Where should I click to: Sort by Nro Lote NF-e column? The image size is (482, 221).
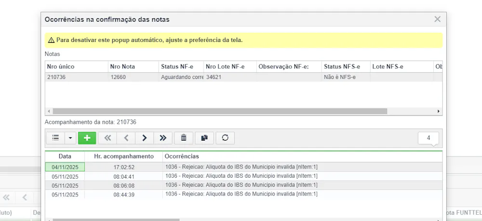[x=230, y=66]
